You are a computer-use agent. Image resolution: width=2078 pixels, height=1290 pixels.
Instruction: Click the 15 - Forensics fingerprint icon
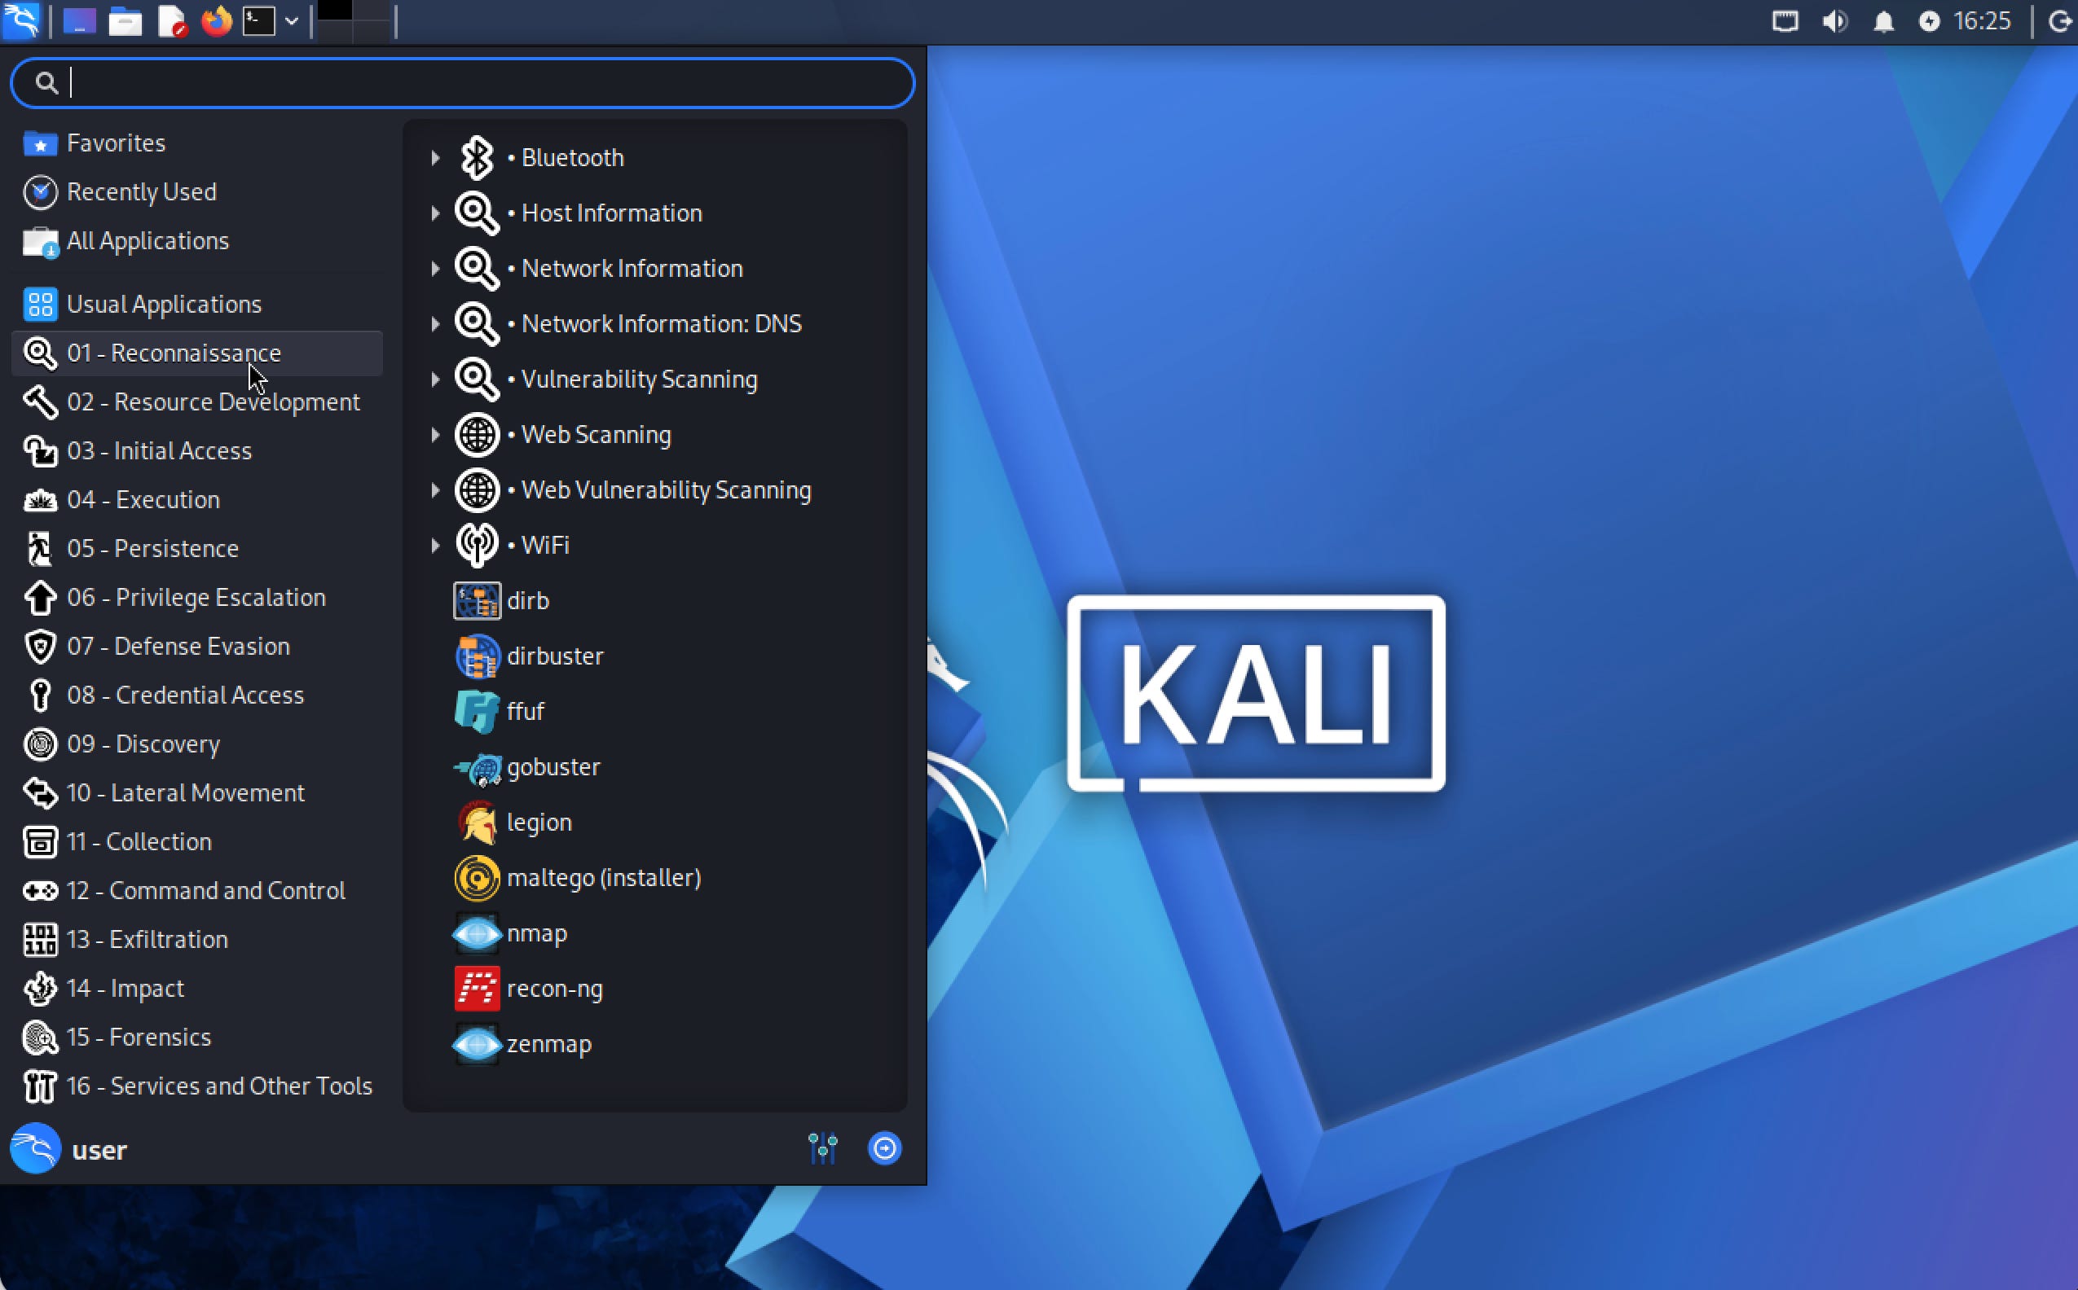(40, 1038)
